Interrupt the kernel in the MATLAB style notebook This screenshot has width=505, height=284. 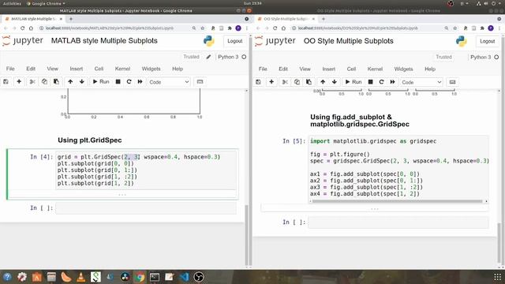pyautogui.click(x=118, y=82)
